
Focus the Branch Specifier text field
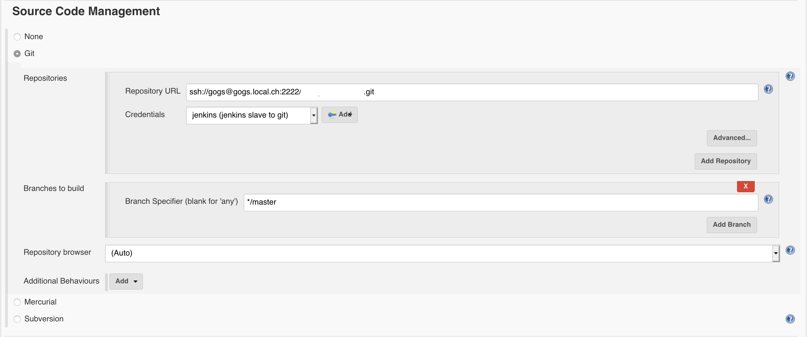tap(501, 202)
